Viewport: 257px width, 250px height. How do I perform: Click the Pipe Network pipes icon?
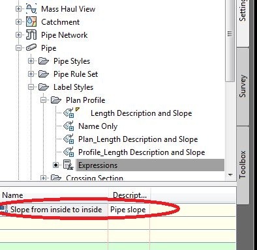click(31, 35)
